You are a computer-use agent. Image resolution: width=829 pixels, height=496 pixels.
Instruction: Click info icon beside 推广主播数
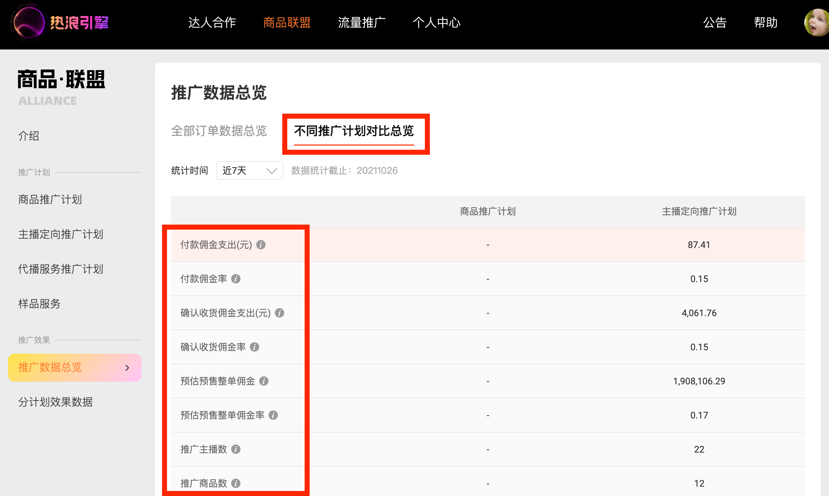(x=236, y=449)
